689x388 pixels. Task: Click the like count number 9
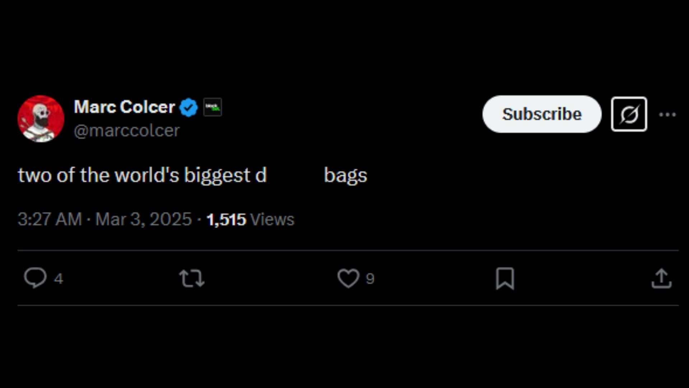[x=370, y=279]
